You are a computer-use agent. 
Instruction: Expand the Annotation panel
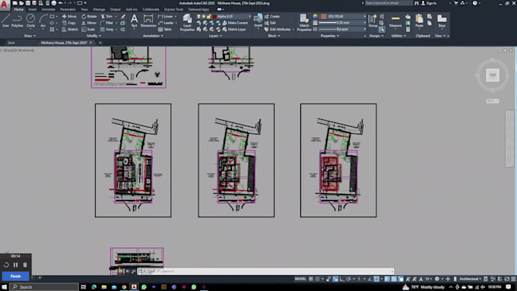pos(153,36)
